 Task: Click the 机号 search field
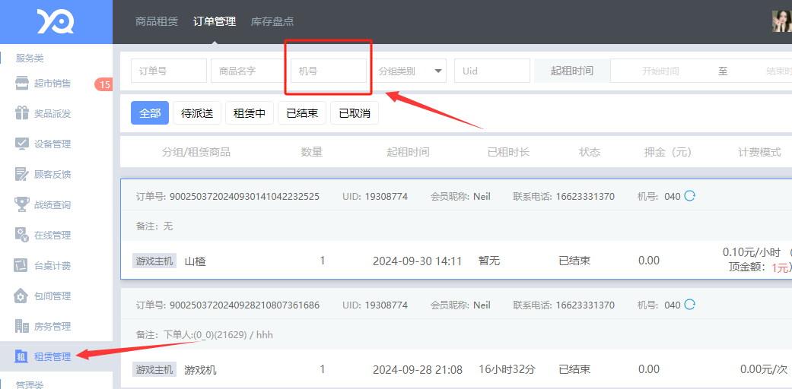pos(329,71)
